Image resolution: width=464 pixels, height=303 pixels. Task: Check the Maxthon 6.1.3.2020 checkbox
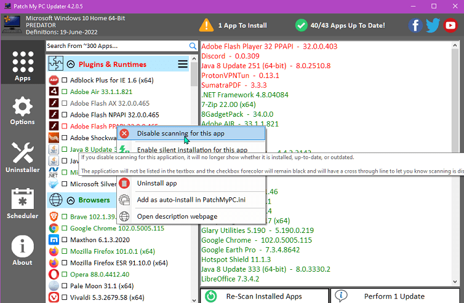pos(64,240)
